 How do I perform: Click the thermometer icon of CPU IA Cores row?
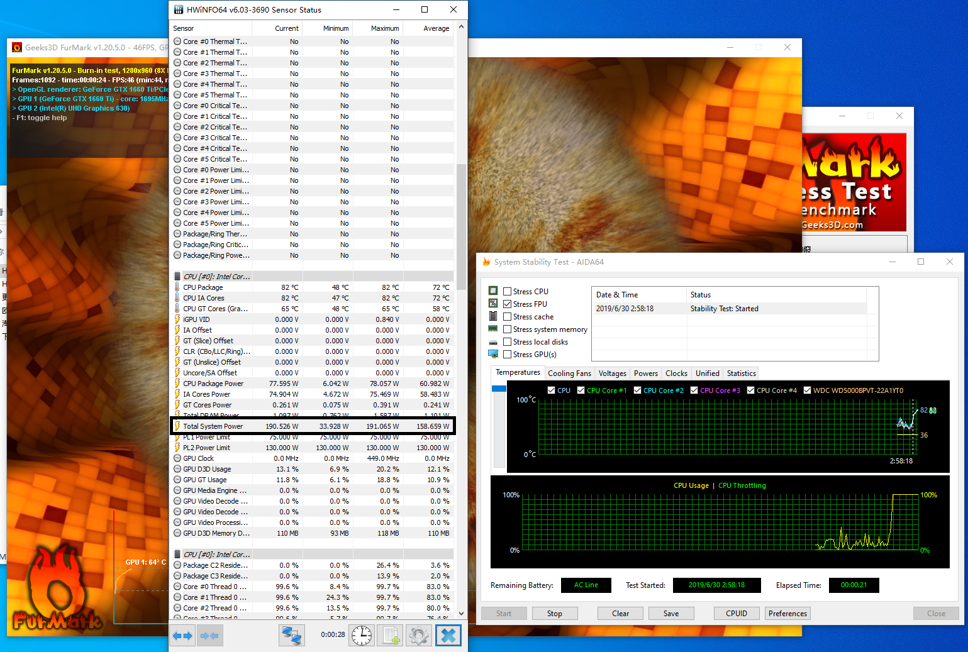point(177,298)
